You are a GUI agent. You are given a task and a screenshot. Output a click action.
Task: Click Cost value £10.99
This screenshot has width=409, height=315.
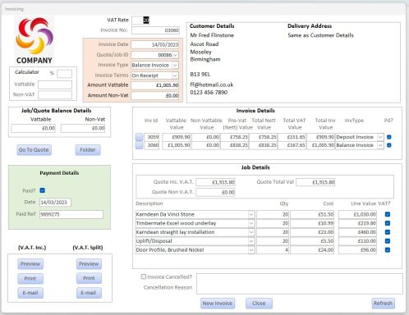tap(312, 223)
